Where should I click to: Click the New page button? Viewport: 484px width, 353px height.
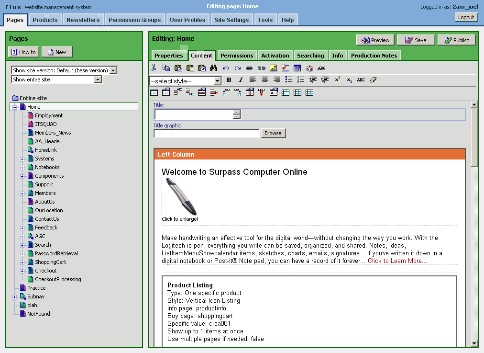[57, 52]
